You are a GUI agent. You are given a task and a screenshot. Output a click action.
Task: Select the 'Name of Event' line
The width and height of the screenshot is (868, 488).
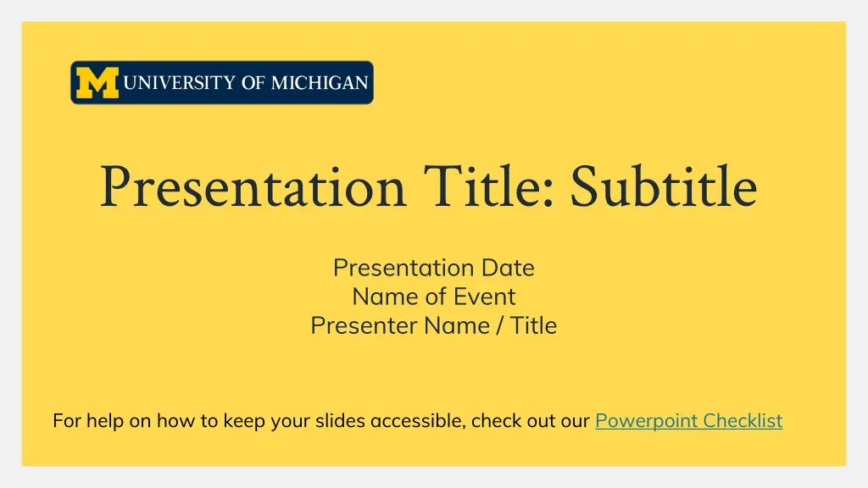[433, 297]
